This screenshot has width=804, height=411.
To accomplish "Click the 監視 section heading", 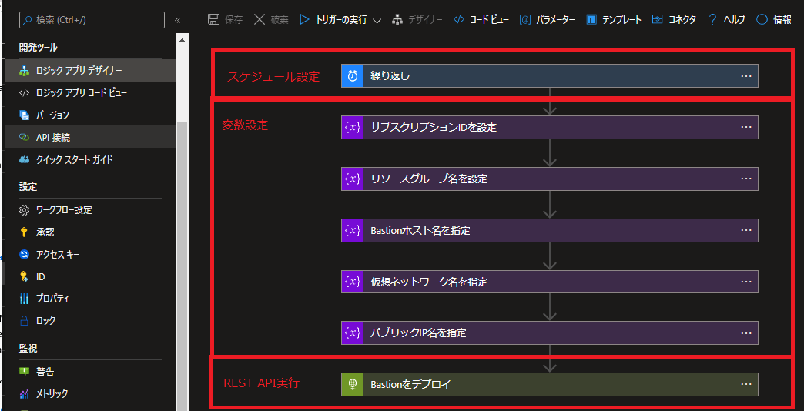I will pyautogui.click(x=28, y=349).
